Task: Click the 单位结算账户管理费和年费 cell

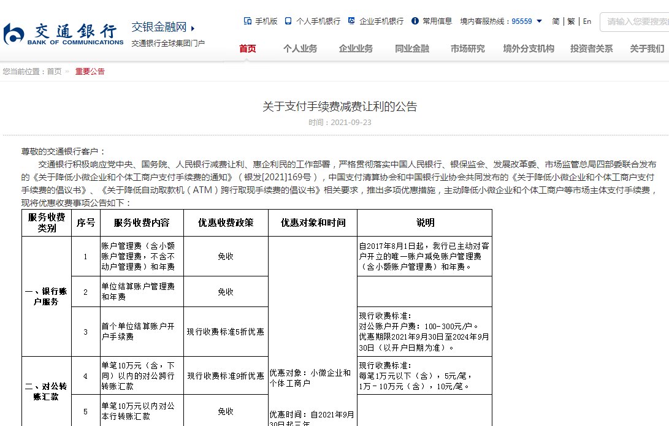Action: click(142, 292)
